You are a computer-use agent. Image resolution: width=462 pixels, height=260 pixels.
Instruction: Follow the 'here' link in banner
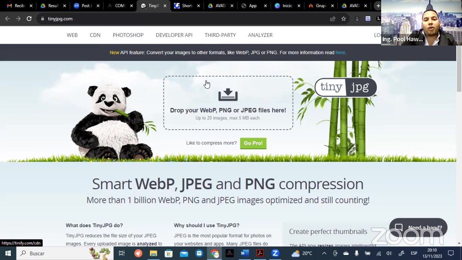coord(340,52)
